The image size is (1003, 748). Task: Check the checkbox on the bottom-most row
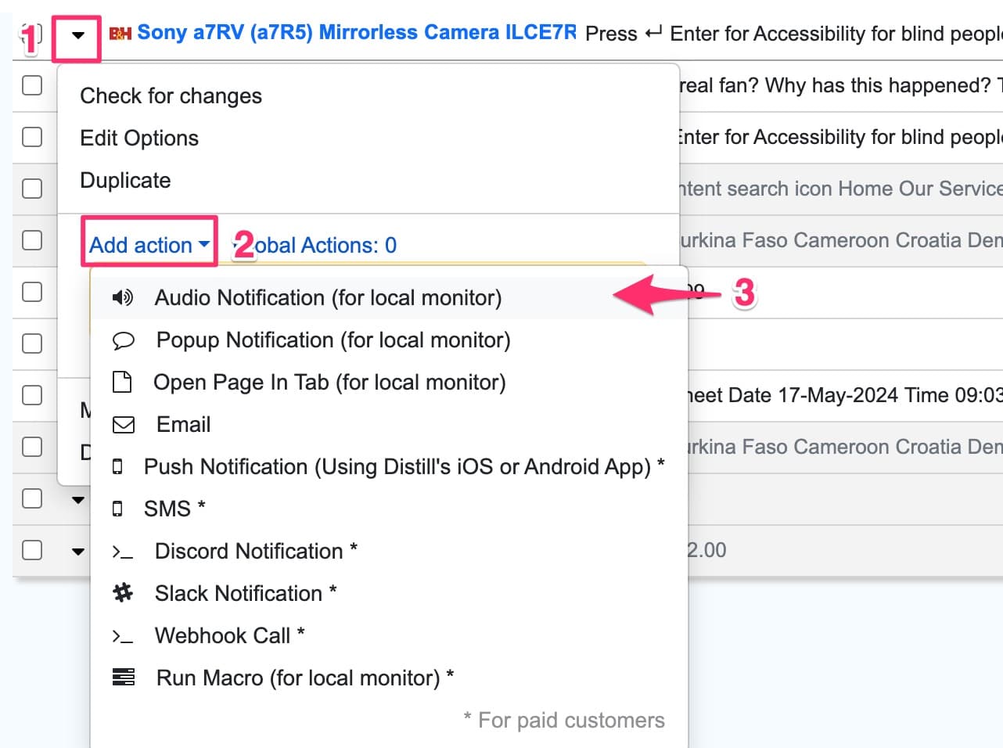click(x=32, y=550)
